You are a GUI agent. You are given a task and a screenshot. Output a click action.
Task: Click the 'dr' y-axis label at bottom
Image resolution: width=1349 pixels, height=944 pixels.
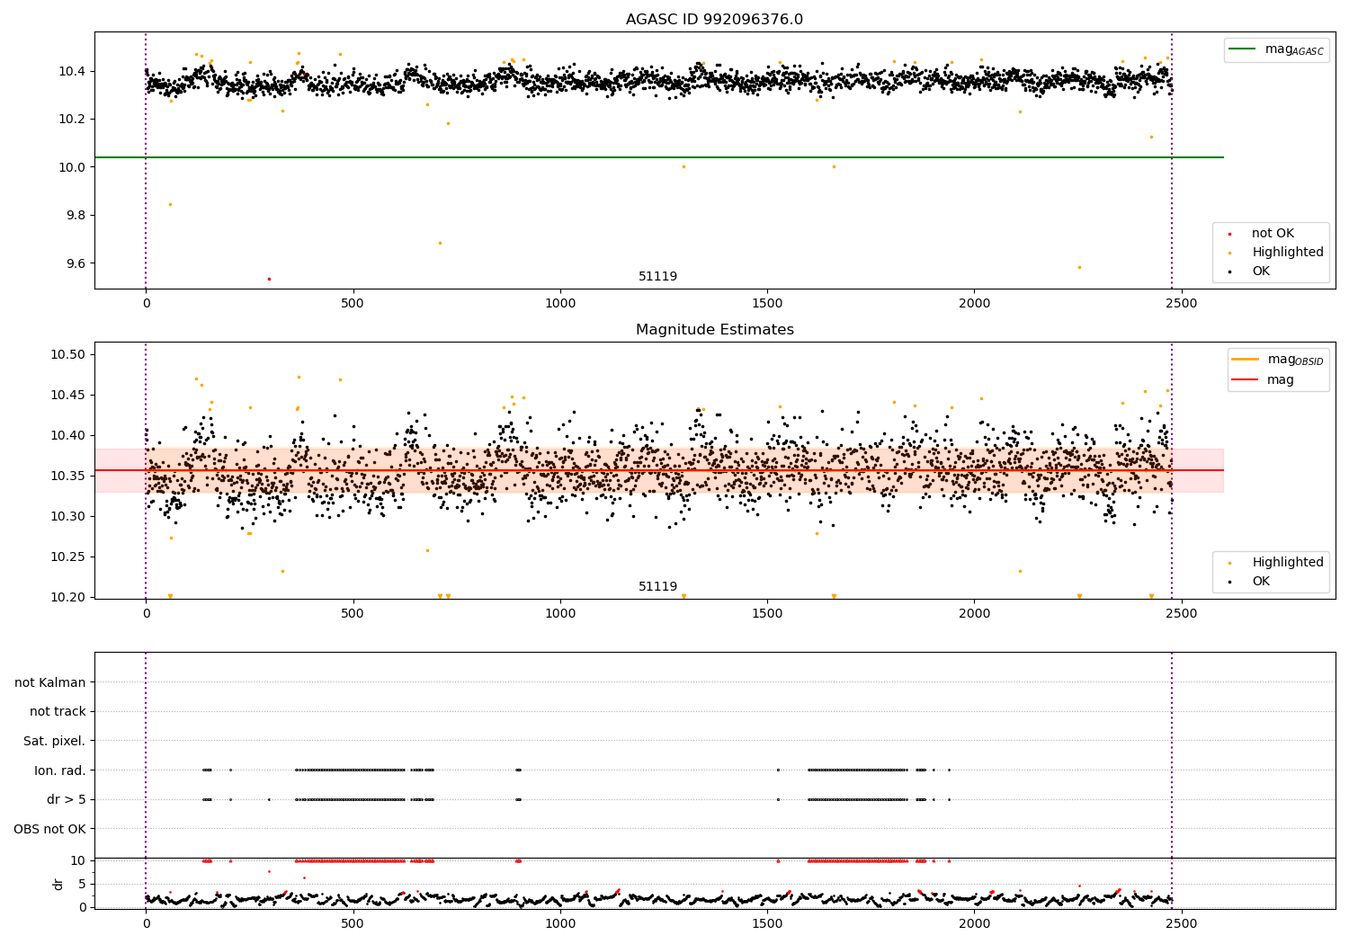click(58, 884)
